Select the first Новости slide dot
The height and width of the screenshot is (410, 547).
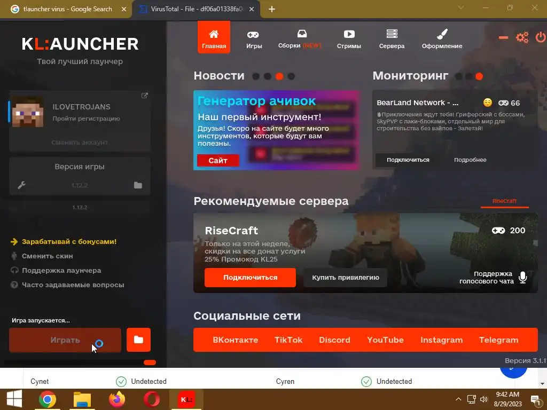click(256, 76)
